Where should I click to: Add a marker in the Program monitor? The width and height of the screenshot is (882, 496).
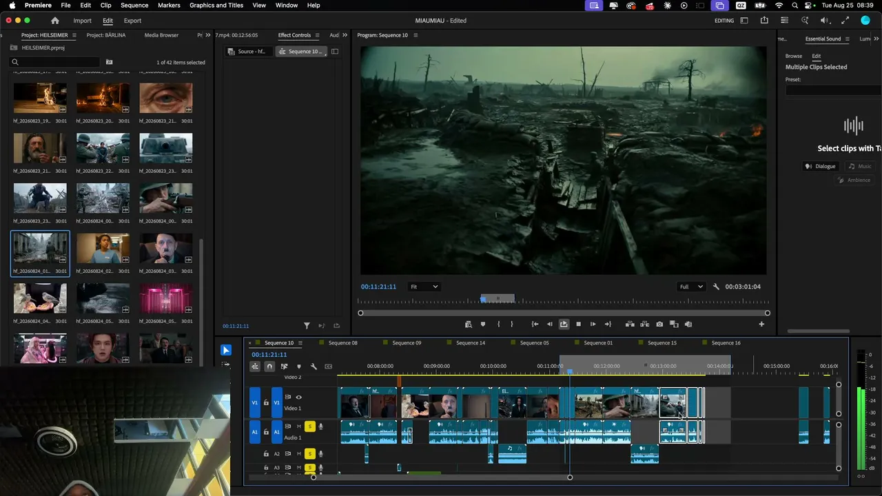pos(483,324)
